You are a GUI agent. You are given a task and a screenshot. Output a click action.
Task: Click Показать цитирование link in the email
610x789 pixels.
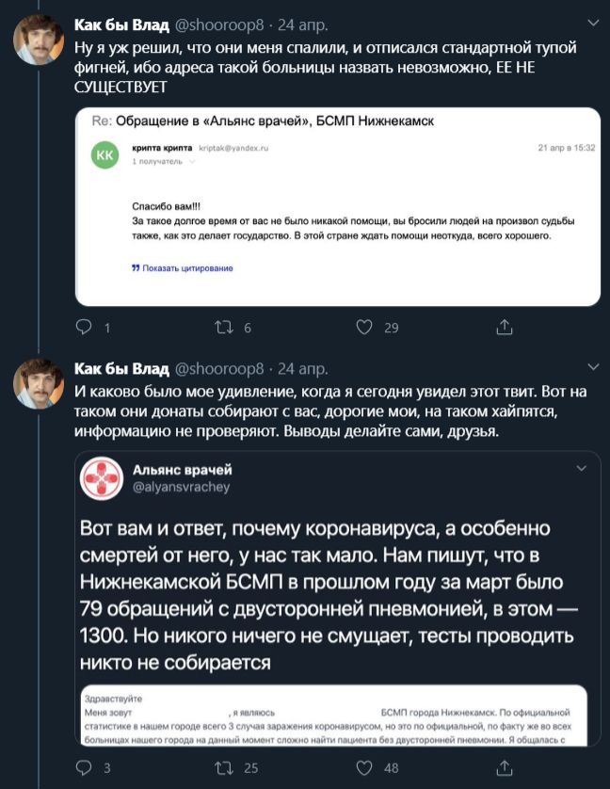(183, 268)
